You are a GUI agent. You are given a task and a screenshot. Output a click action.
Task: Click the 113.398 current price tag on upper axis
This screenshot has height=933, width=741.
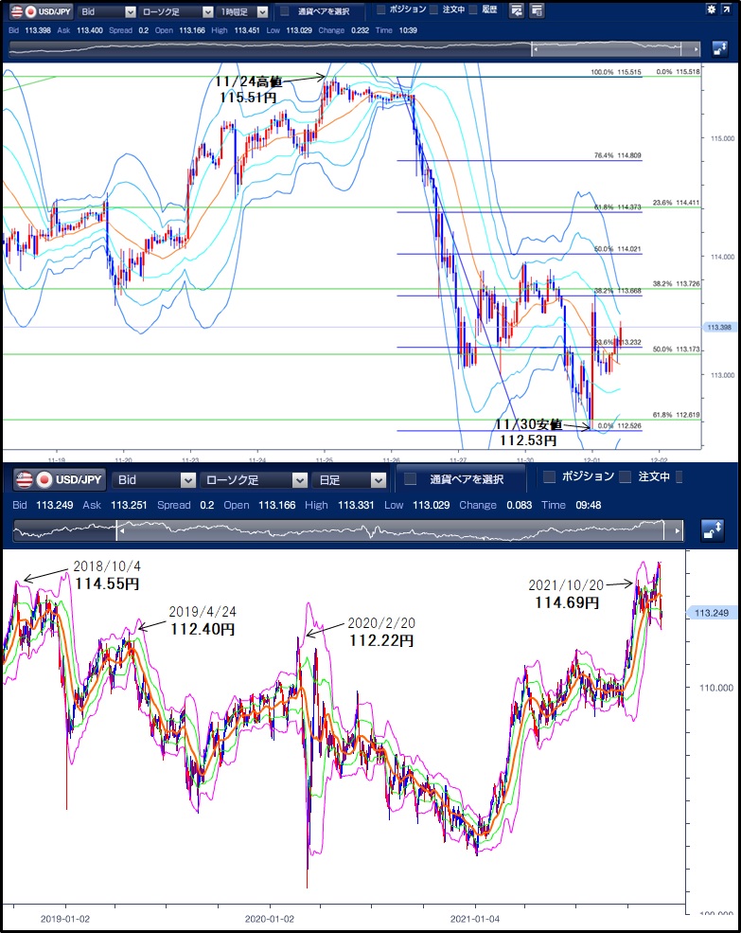(x=719, y=328)
